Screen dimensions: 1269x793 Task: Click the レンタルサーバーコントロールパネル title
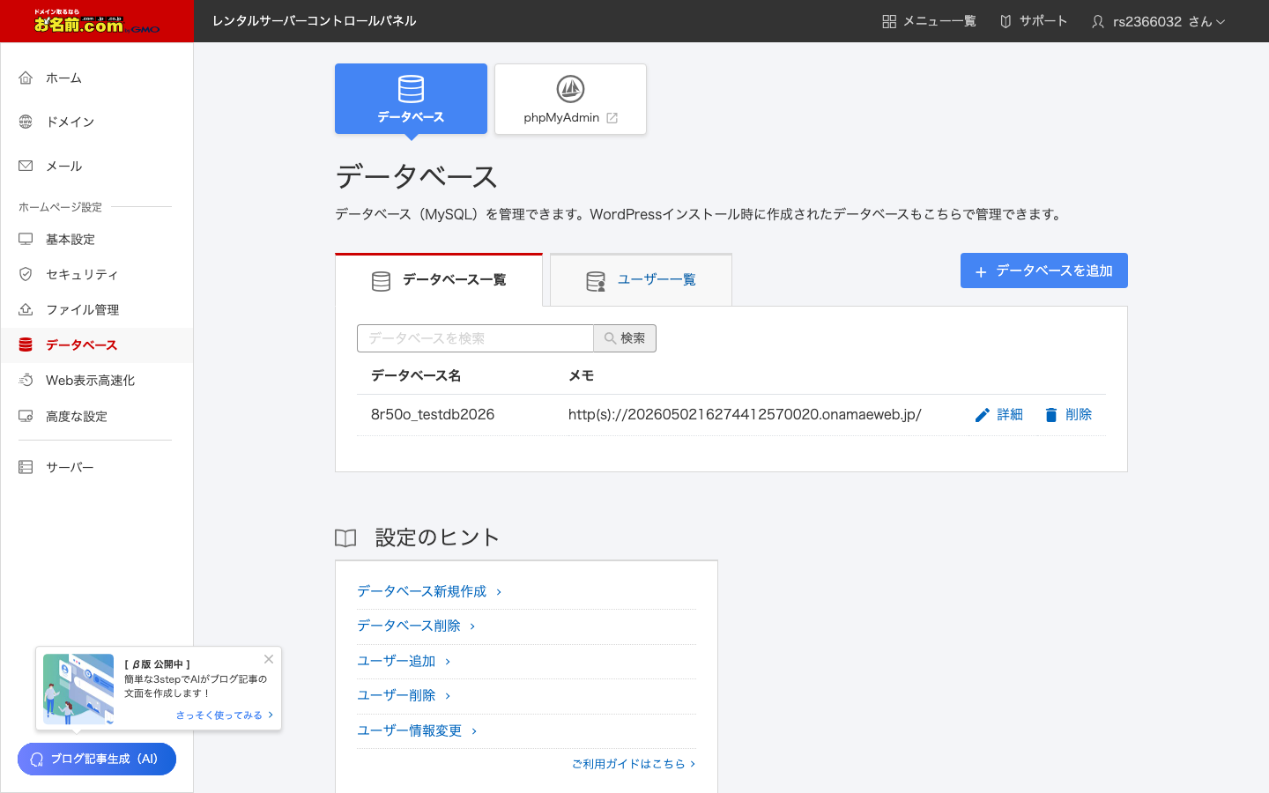click(314, 20)
